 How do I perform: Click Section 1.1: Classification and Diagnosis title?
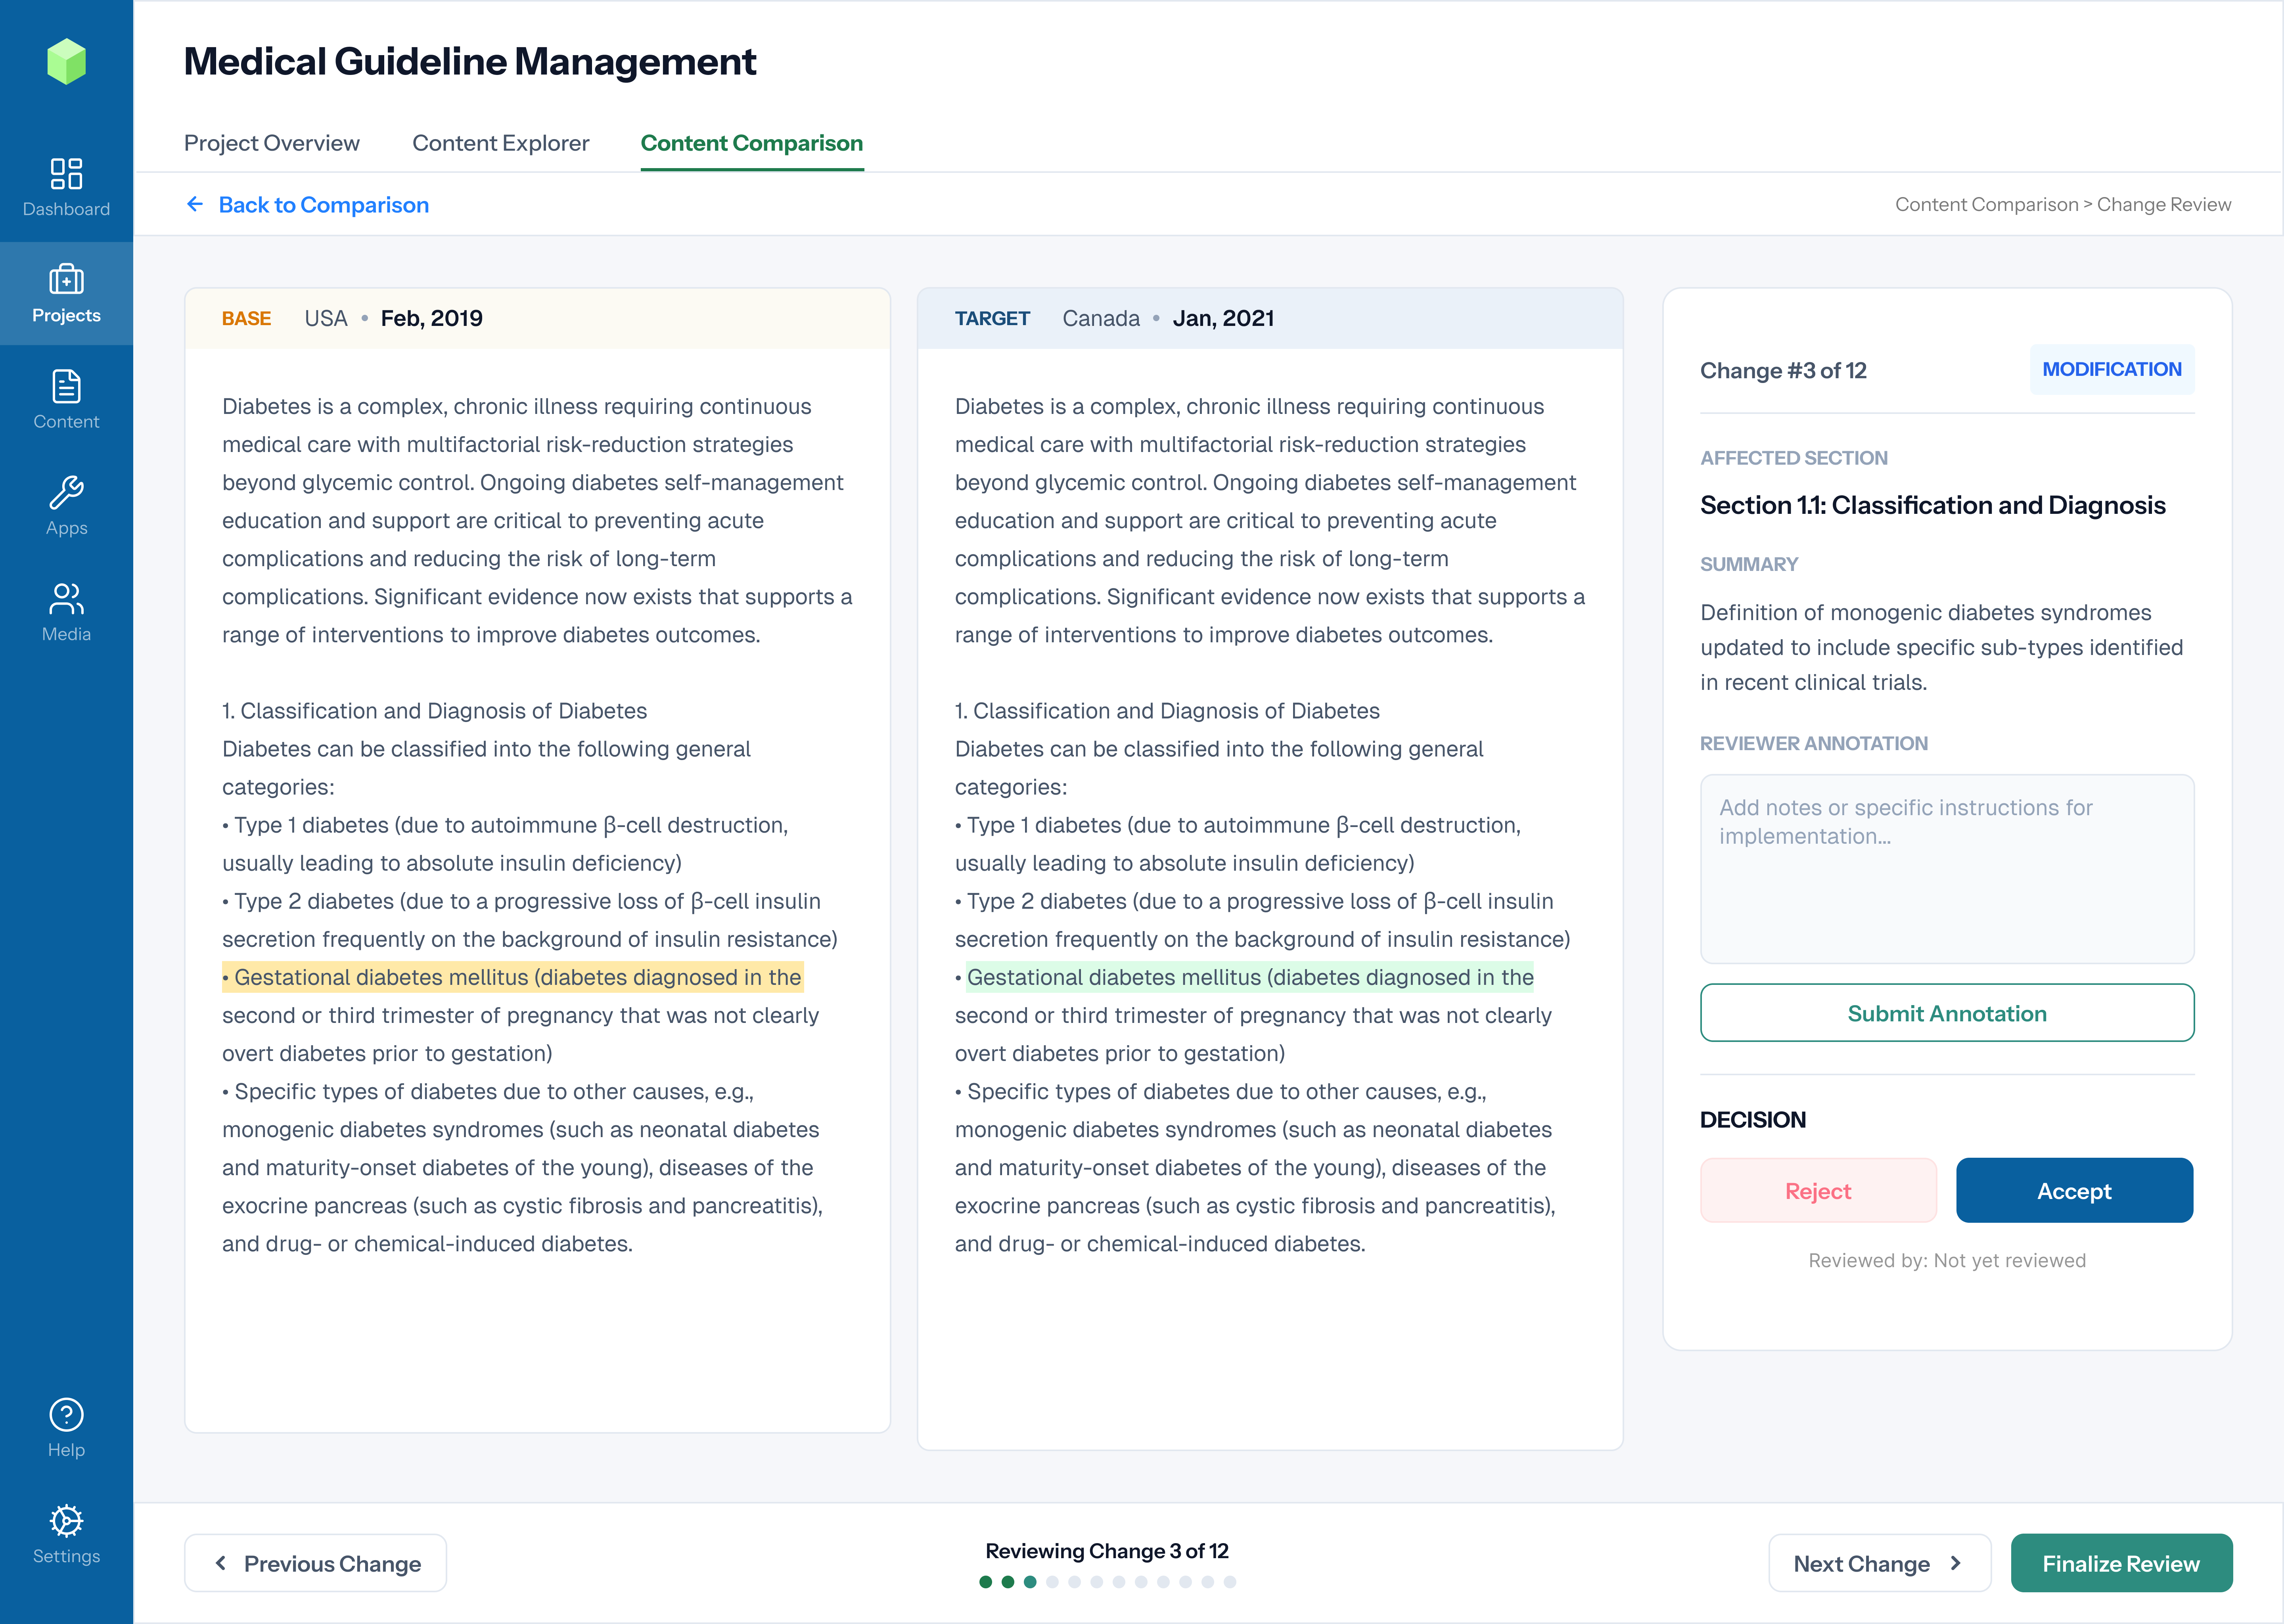[x=1933, y=505]
